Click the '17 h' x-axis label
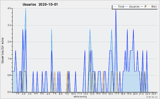The width and height of the screenshot is (160, 99). pos(117,94)
